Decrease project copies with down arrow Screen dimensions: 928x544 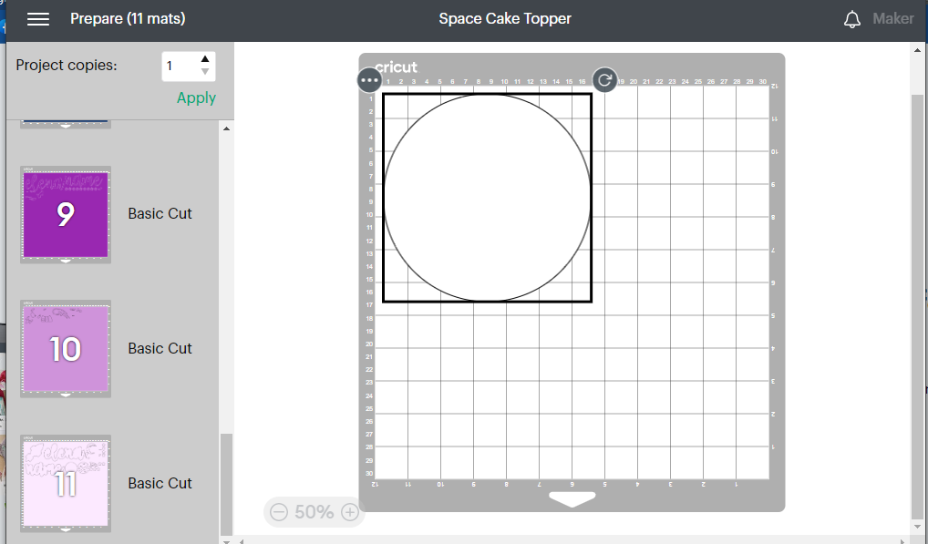(x=205, y=72)
